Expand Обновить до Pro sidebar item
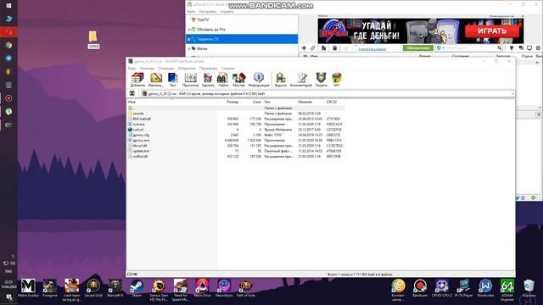This screenshot has height=305, width=543. pos(188,30)
